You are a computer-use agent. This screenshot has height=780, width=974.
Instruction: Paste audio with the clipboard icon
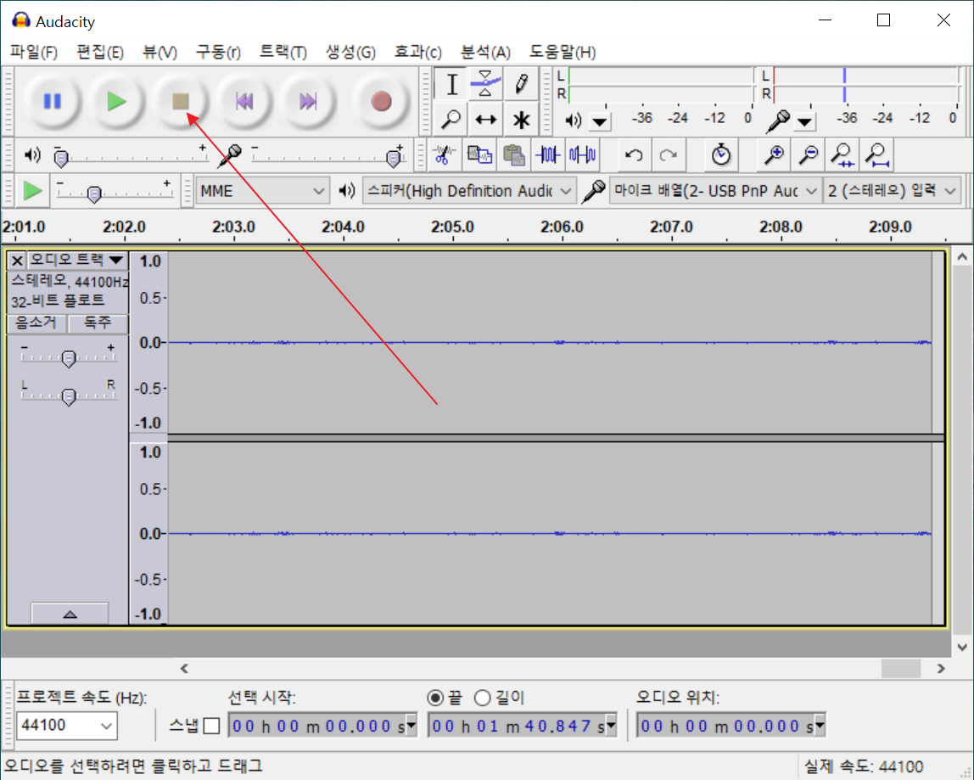coord(513,154)
